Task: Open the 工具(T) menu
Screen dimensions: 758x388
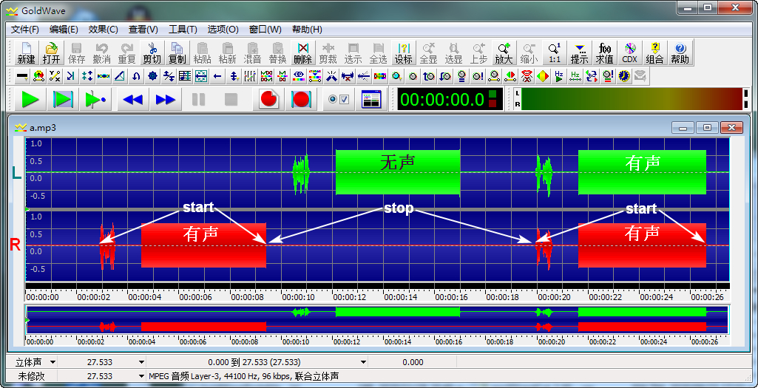Action: coord(183,30)
